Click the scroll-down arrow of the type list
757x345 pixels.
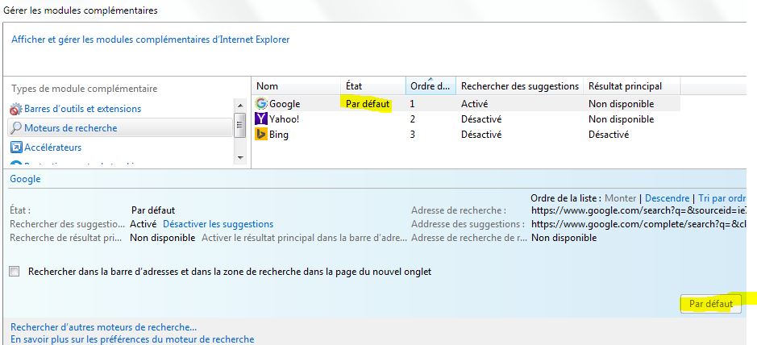(240, 158)
